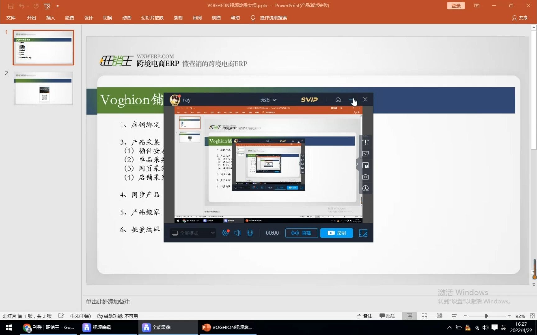Click the vertical scrollbar up arrow
The image size is (537, 335).
(534, 27)
